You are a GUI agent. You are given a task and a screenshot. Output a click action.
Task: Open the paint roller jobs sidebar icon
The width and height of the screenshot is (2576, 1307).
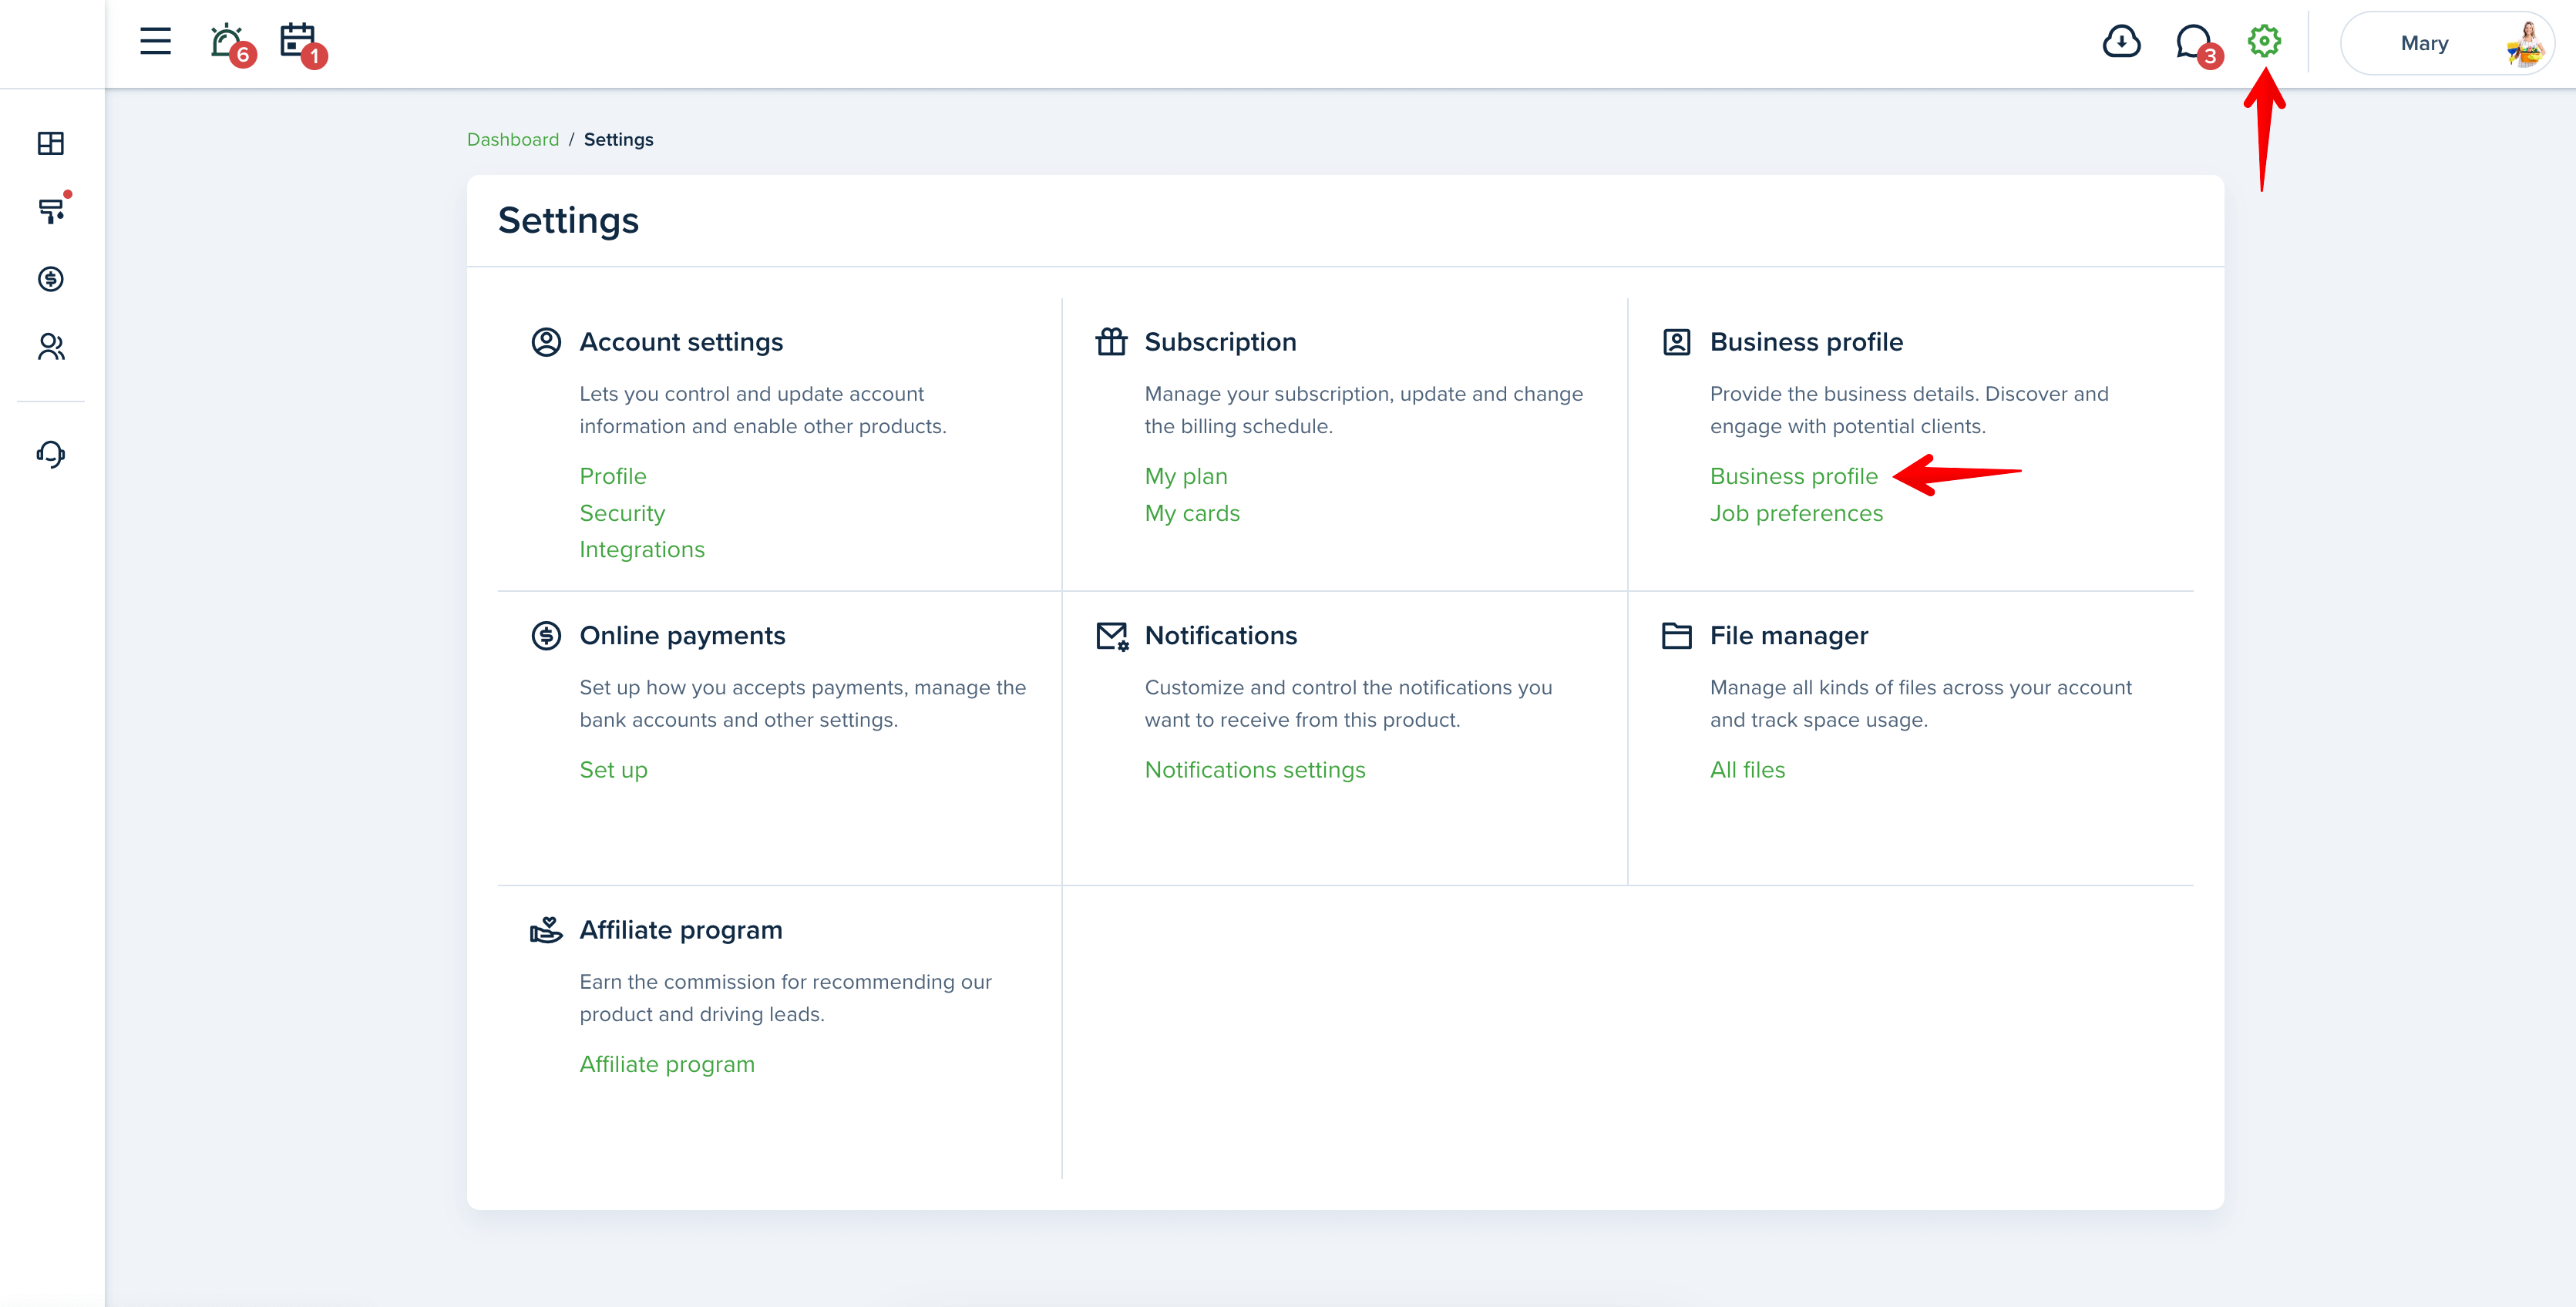point(51,210)
